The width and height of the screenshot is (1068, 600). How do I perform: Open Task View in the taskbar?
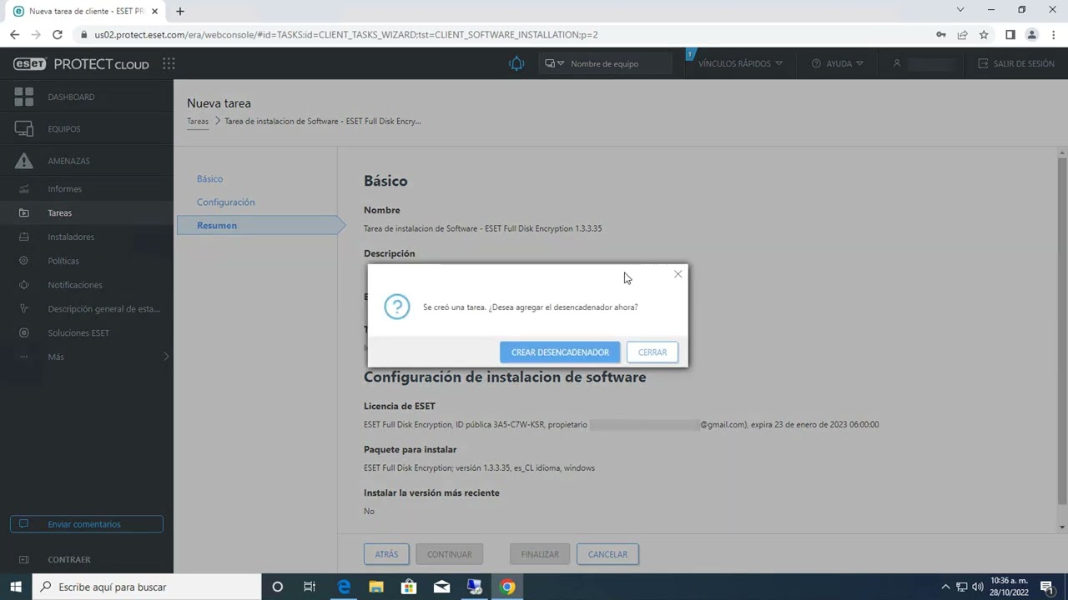click(x=310, y=587)
